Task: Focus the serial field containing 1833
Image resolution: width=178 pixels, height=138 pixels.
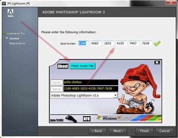Action: coord(109,43)
